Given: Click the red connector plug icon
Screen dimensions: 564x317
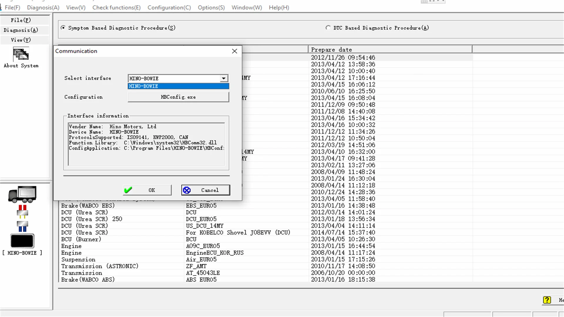Looking at the screenshot, I should 22,212.
